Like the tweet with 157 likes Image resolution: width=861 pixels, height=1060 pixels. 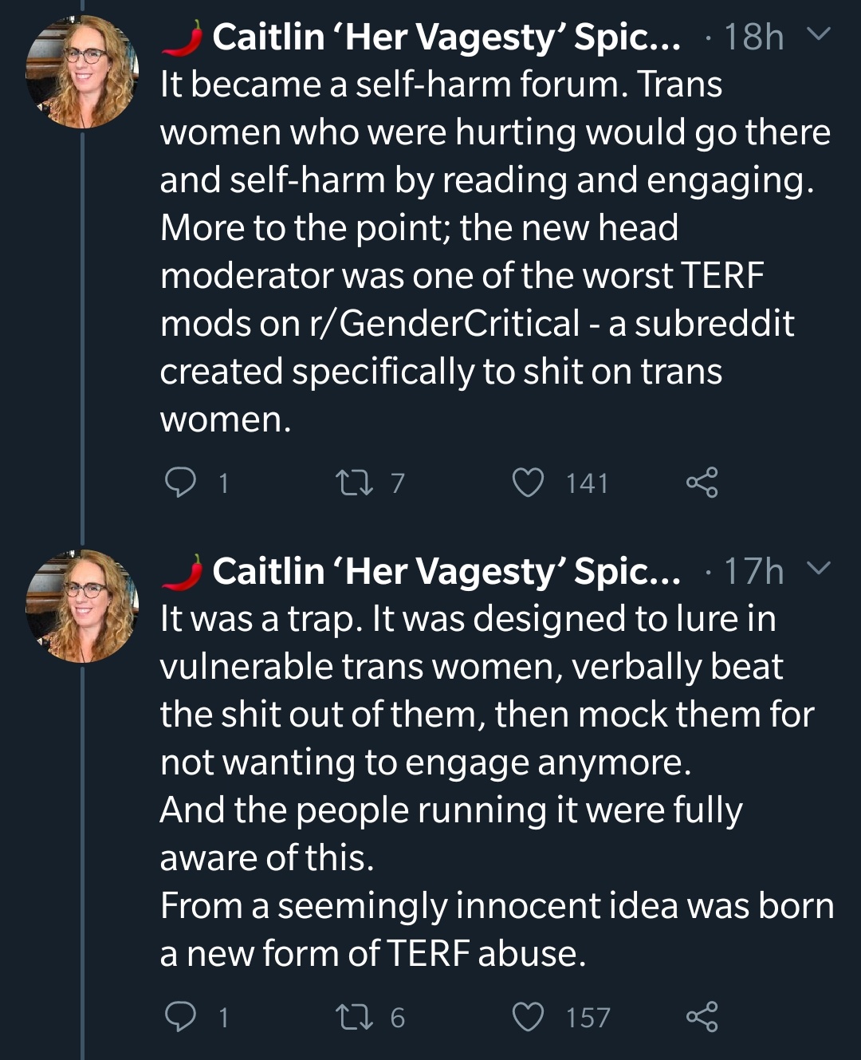coord(528,1017)
